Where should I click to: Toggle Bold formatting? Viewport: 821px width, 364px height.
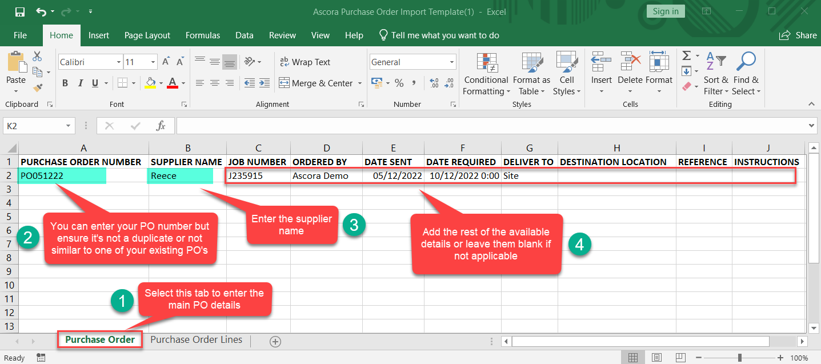[65, 83]
